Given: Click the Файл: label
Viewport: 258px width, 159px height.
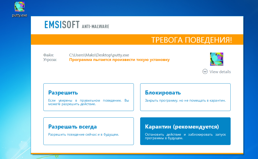Looking at the screenshot, I should point(49,55).
